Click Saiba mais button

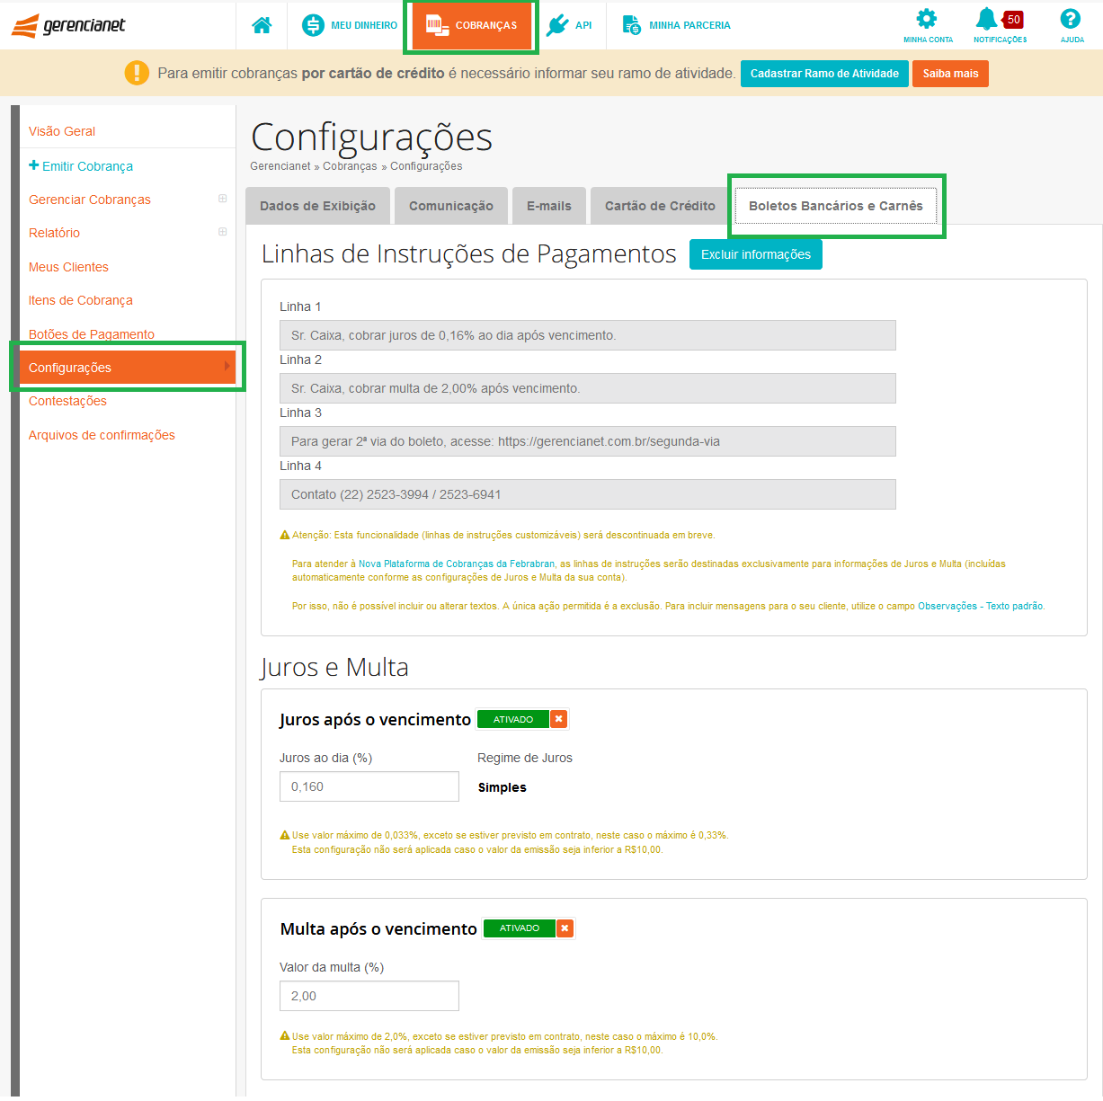(x=950, y=74)
